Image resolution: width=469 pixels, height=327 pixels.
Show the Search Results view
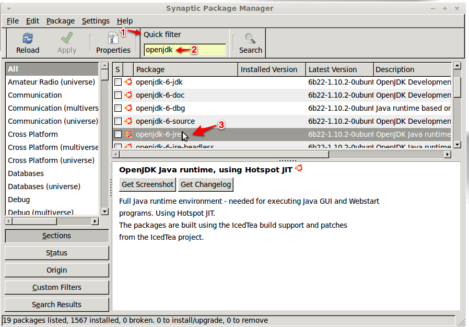57,305
